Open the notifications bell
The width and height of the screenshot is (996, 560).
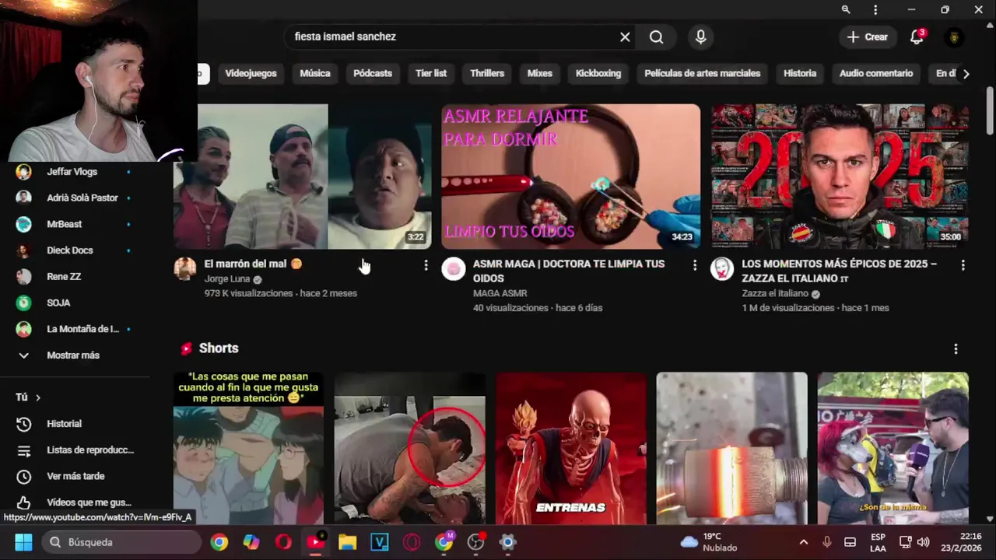point(917,37)
